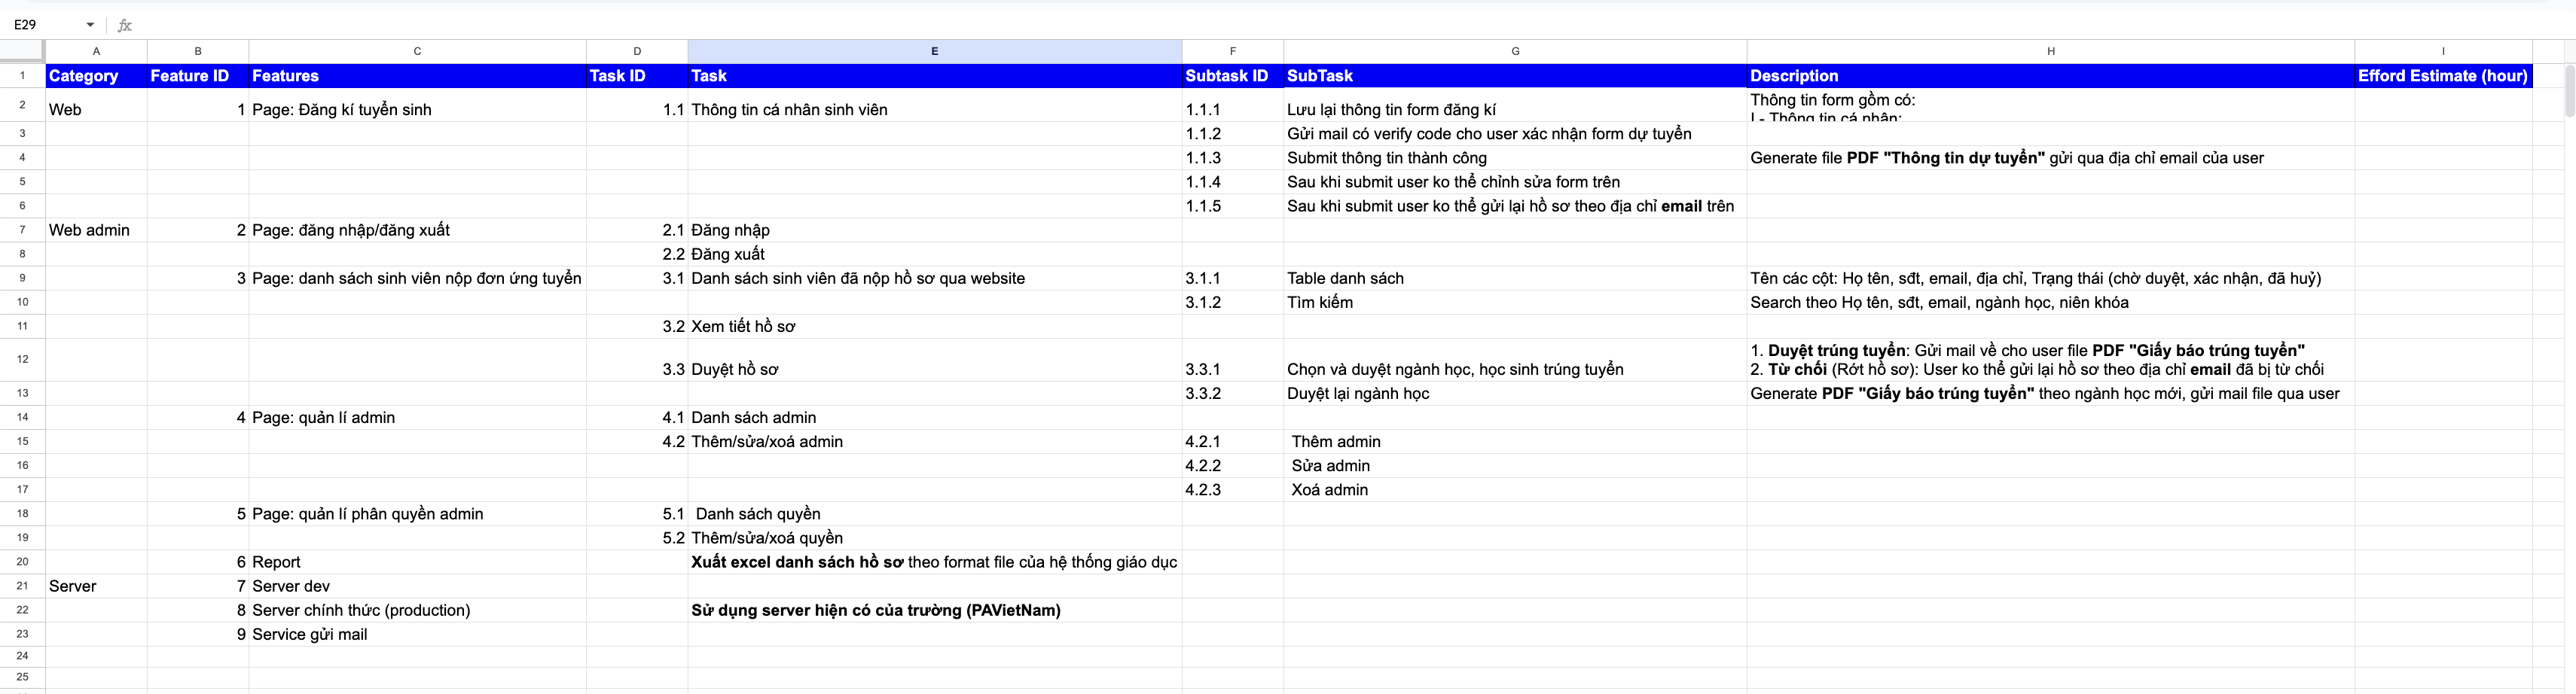Click the "Web admin" category cell

point(96,230)
